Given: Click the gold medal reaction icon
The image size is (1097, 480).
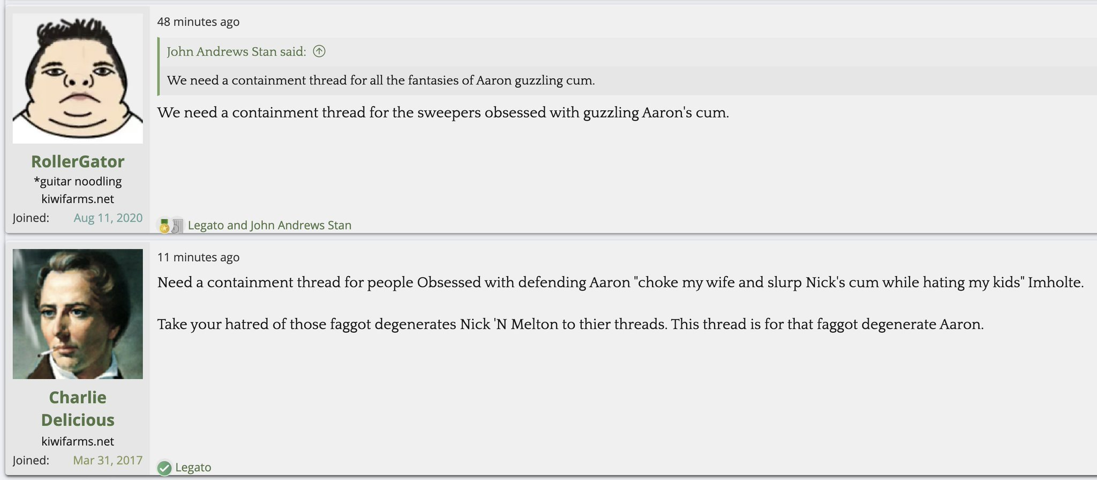Looking at the screenshot, I should 164,226.
